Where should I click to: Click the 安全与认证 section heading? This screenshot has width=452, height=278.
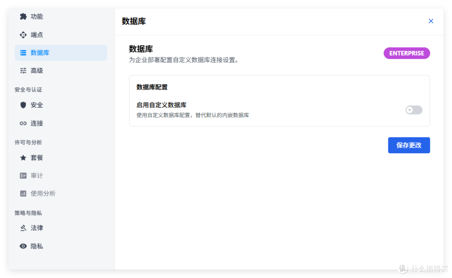coord(28,90)
